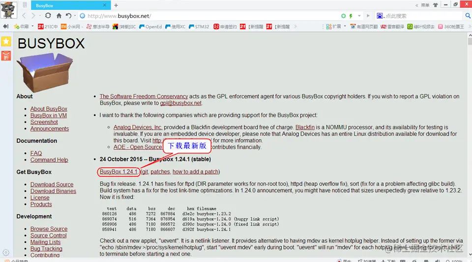Close the BusyBox tab
The height and width of the screenshot is (262, 472).
tap(104, 5)
